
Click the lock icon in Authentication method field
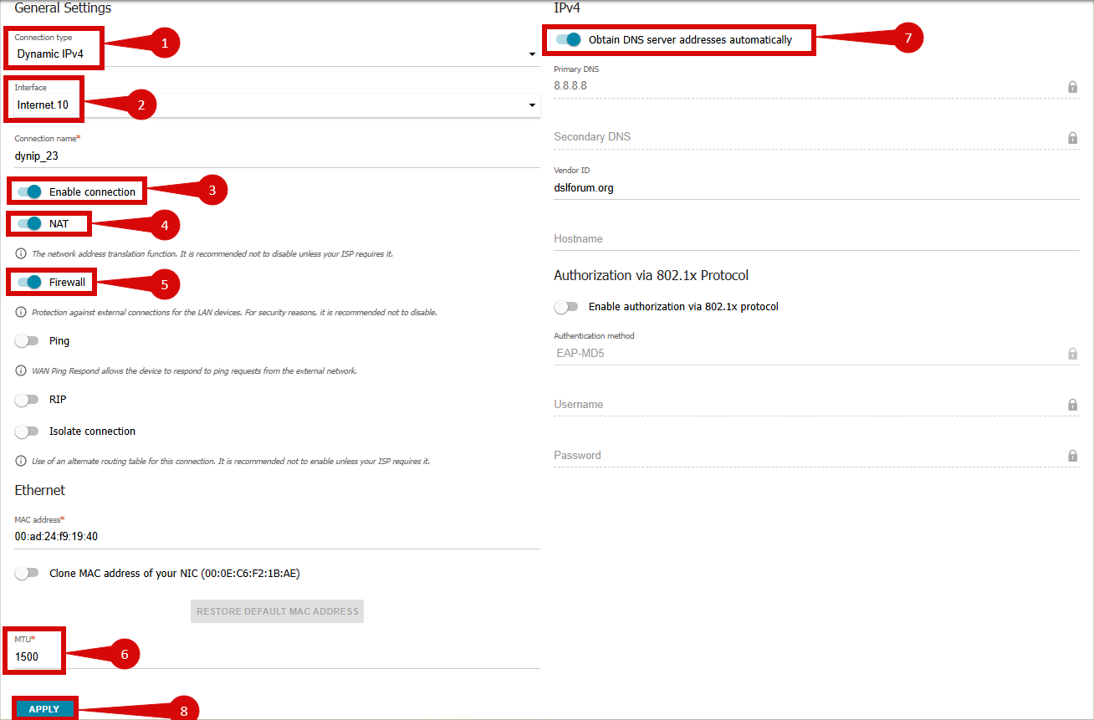1072,354
